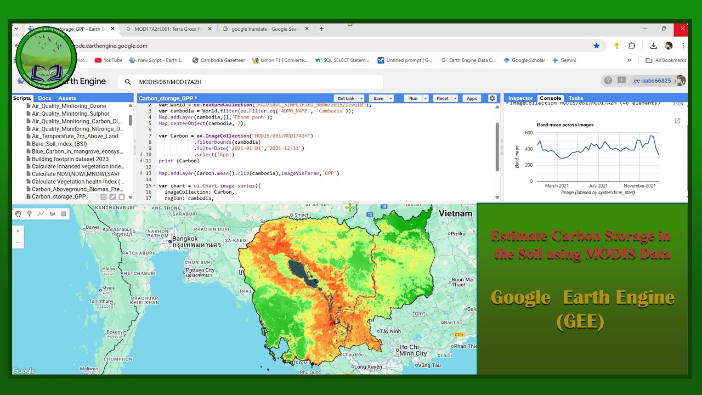
Task: Switch to the Assets tab
Action: tap(67, 98)
